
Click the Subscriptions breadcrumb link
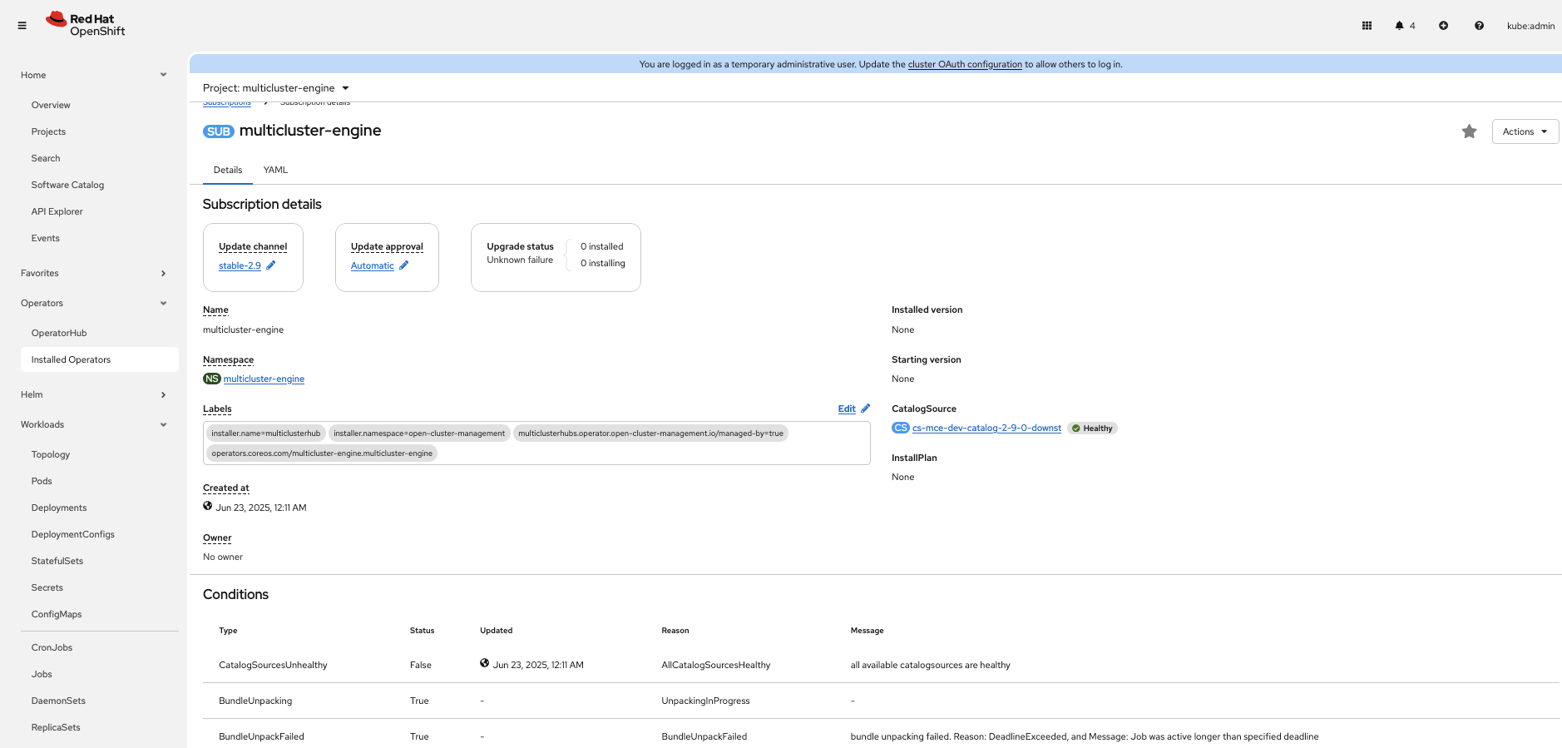227,103
